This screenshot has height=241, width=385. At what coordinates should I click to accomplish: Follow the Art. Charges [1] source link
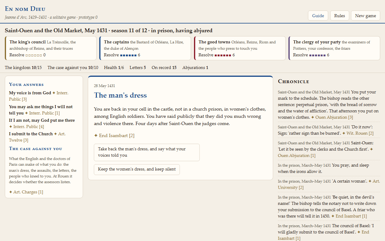tap(26, 192)
